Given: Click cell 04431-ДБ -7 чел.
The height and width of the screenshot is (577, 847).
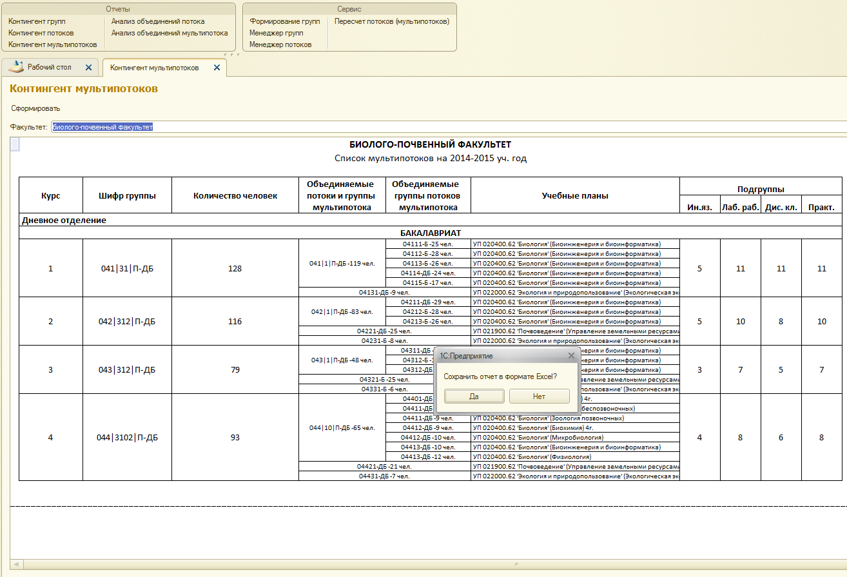Looking at the screenshot, I should [385, 476].
